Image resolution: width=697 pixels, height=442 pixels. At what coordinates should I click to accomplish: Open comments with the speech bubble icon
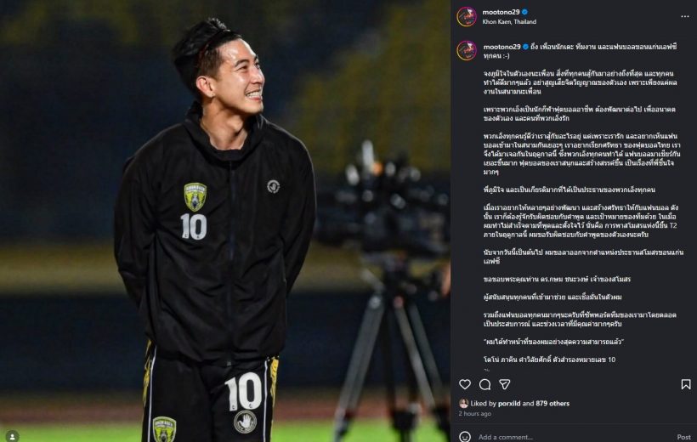click(x=485, y=384)
